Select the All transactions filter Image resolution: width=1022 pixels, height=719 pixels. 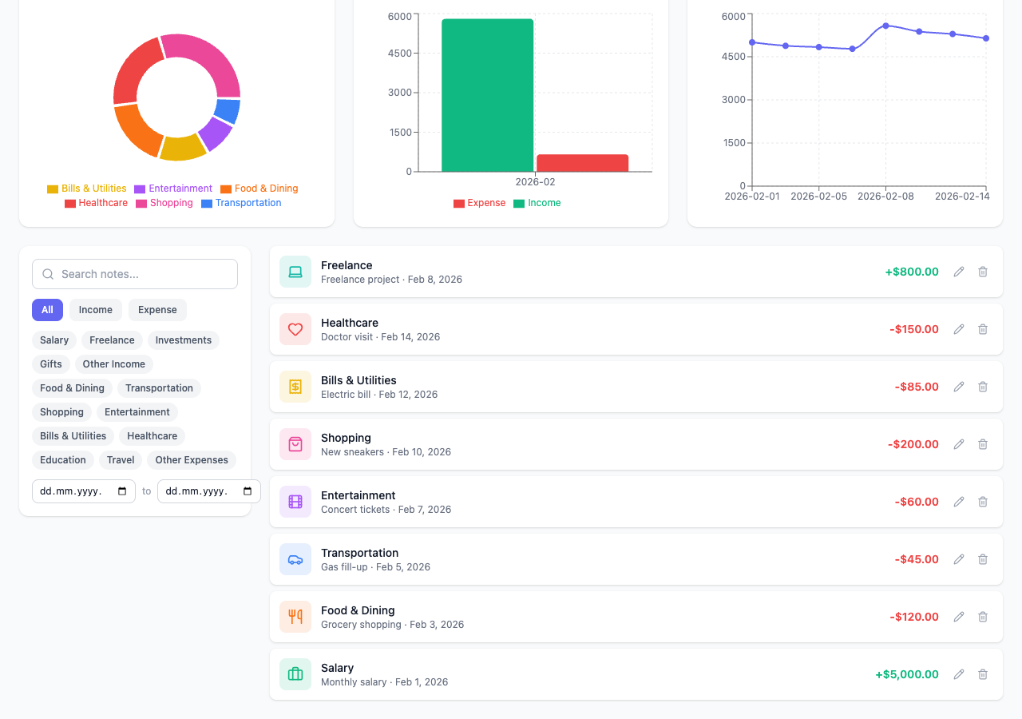[47, 310]
